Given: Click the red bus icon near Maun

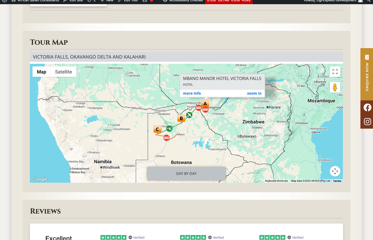Looking at the screenshot, I should [x=166, y=138].
